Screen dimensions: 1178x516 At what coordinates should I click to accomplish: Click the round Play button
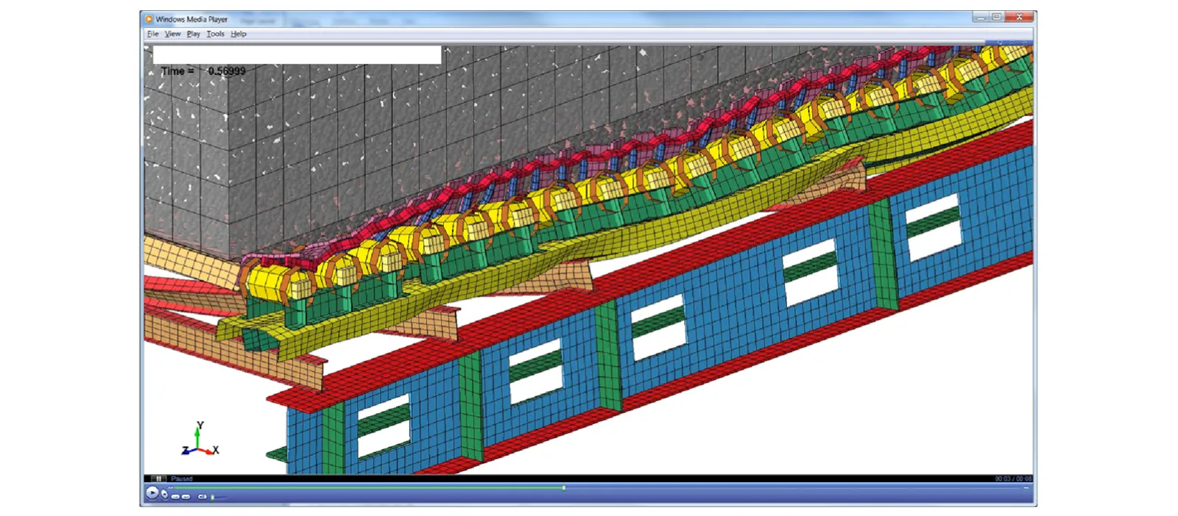tap(152, 492)
